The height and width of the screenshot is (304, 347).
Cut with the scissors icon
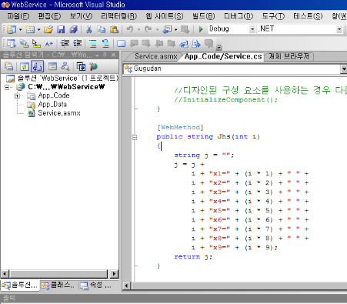[88, 29]
